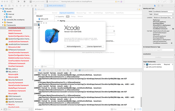This screenshot has width=175, height=111.
Task: Open the Find navigator magnifier icon
Action: pyautogui.click(x=13, y=6)
